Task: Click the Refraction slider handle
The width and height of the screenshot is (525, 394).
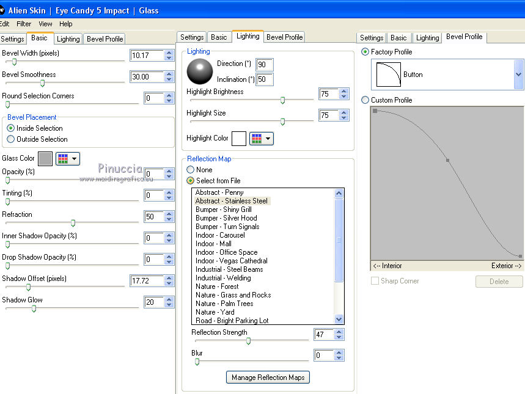Action: [x=73, y=223]
